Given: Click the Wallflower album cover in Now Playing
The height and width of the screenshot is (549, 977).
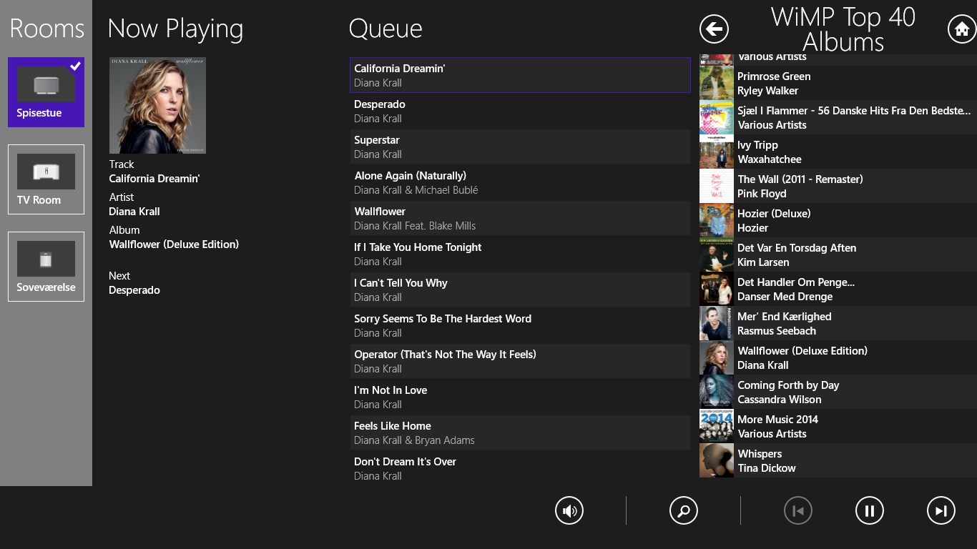Looking at the screenshot, I should pyautogui.click(x=157, y=105).
